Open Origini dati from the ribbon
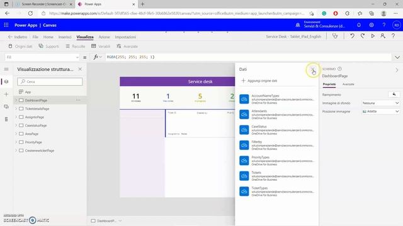The height and width of the screenshot is (226, 403). tap(20, 46)
